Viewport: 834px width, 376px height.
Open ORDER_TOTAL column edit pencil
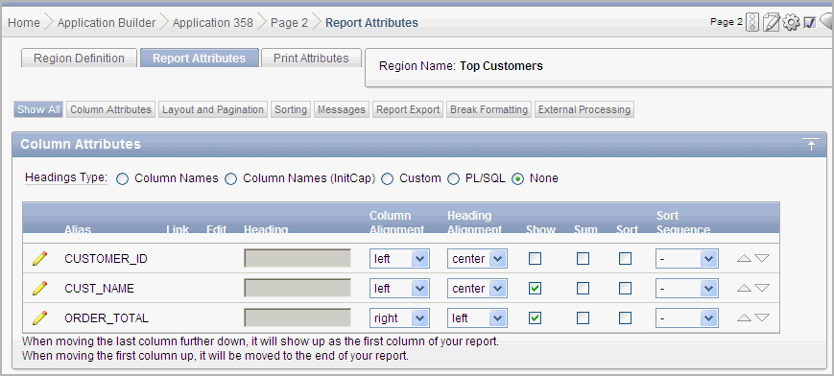click(40, 318)
